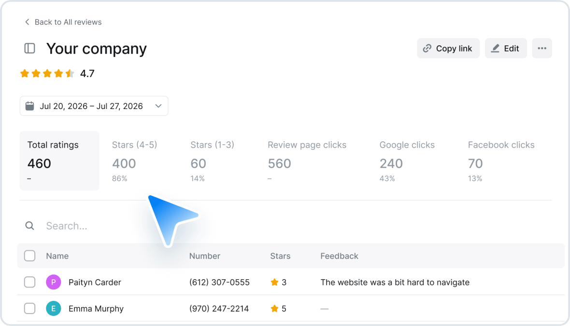Screen dimensions: 570x326
Task: Click the magnifier search icon
Action: coord(30,226)
